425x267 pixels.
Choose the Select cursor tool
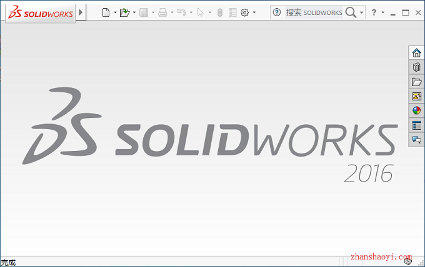201,12
